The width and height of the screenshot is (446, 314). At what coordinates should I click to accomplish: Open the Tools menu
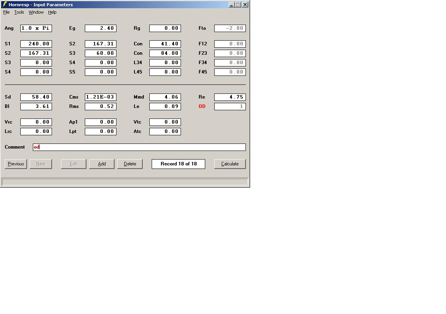(19, 12)
